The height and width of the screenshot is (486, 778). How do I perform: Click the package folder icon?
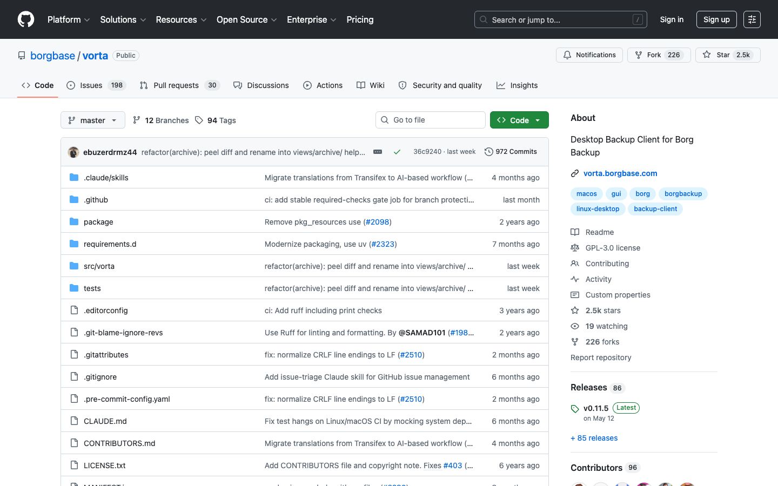tap(74, 221)
